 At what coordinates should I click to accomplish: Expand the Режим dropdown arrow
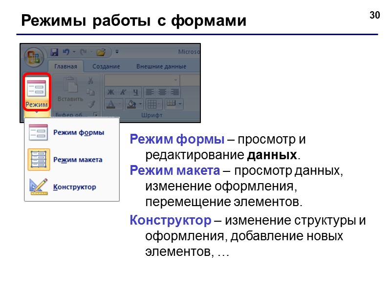click(37, 113)
